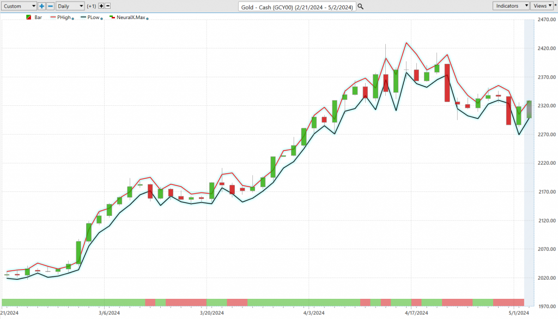Click the black minus forecast button
The image size is (558, 319).
tap(108, 6)
